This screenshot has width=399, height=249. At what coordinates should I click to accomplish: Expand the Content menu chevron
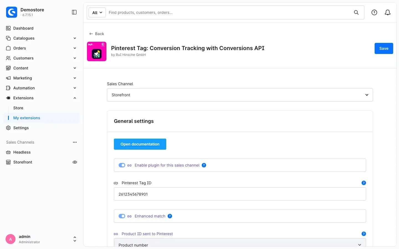click(x=75, y=68)
